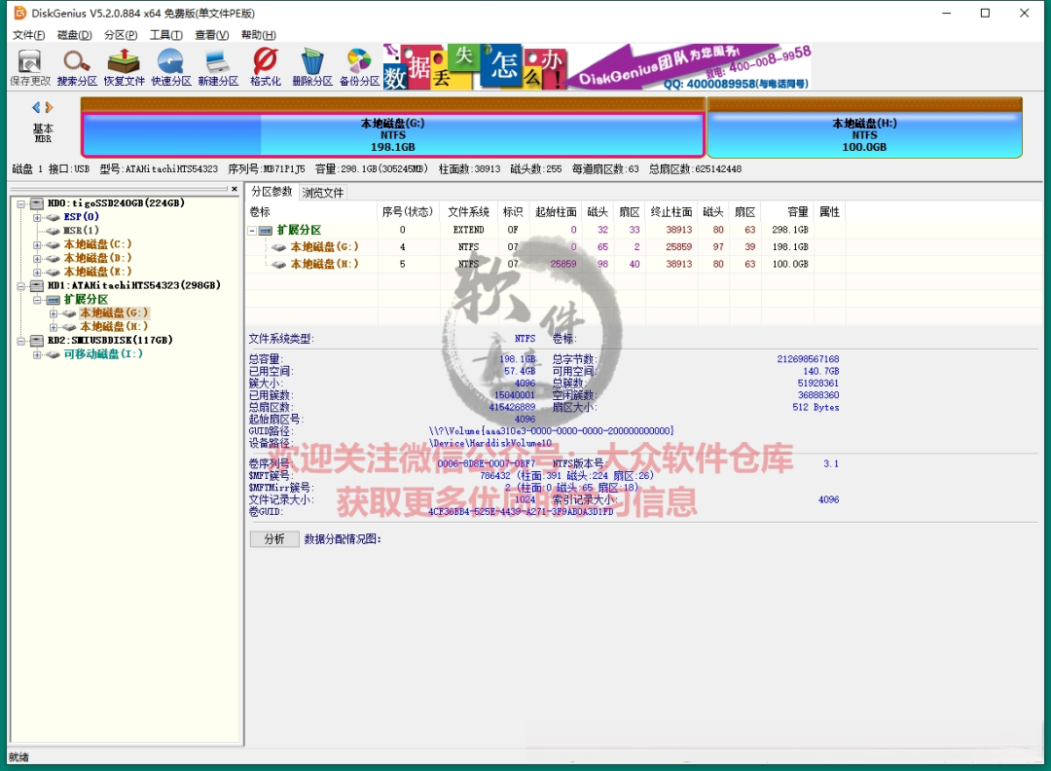Viewport: 1051px width, 771px height.
Task: Open the 分区(P) menu
Action: pyautogui.click(x=121, y=35)
